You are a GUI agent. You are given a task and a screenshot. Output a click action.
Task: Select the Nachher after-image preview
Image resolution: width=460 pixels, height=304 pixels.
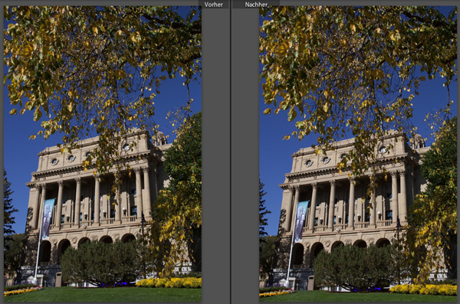pyautogui.click(x=358, y=154)
